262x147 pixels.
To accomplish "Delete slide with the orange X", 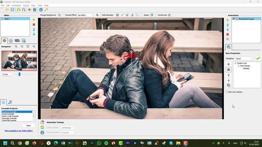I will pos(34,24).
